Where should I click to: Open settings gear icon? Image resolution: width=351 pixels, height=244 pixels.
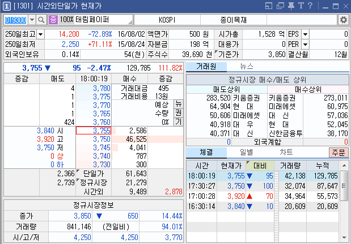[344, 20]
